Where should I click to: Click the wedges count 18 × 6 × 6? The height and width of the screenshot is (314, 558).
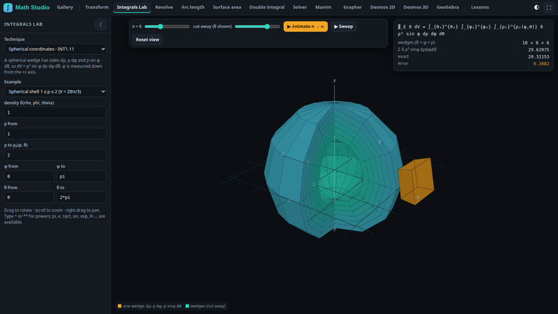[x=536, y=43]
